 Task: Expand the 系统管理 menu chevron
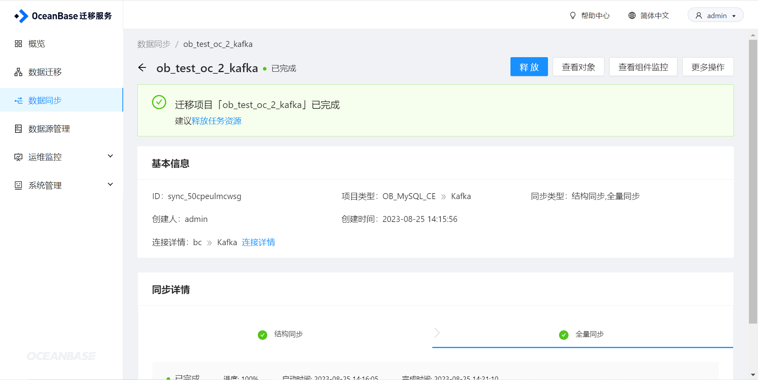[x=111, y=184]
